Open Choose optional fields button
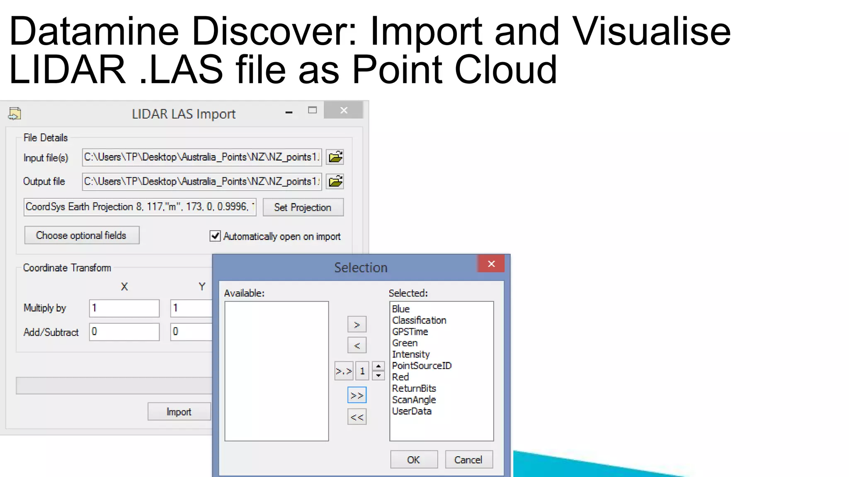The image size is (849, 477). point(82,235)
